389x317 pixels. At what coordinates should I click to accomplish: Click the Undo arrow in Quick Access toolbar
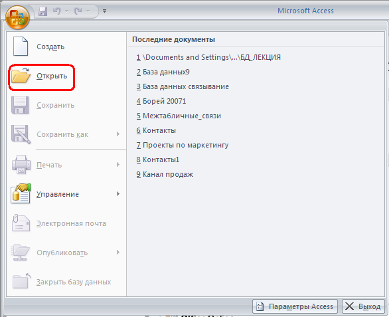point(57,11)
